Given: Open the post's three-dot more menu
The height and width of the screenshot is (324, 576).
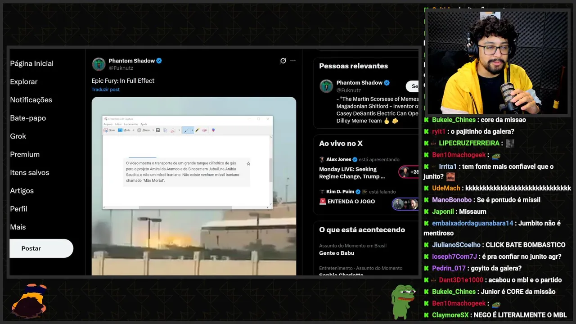Looking at the screenshot, I should (x=293, y=61).
